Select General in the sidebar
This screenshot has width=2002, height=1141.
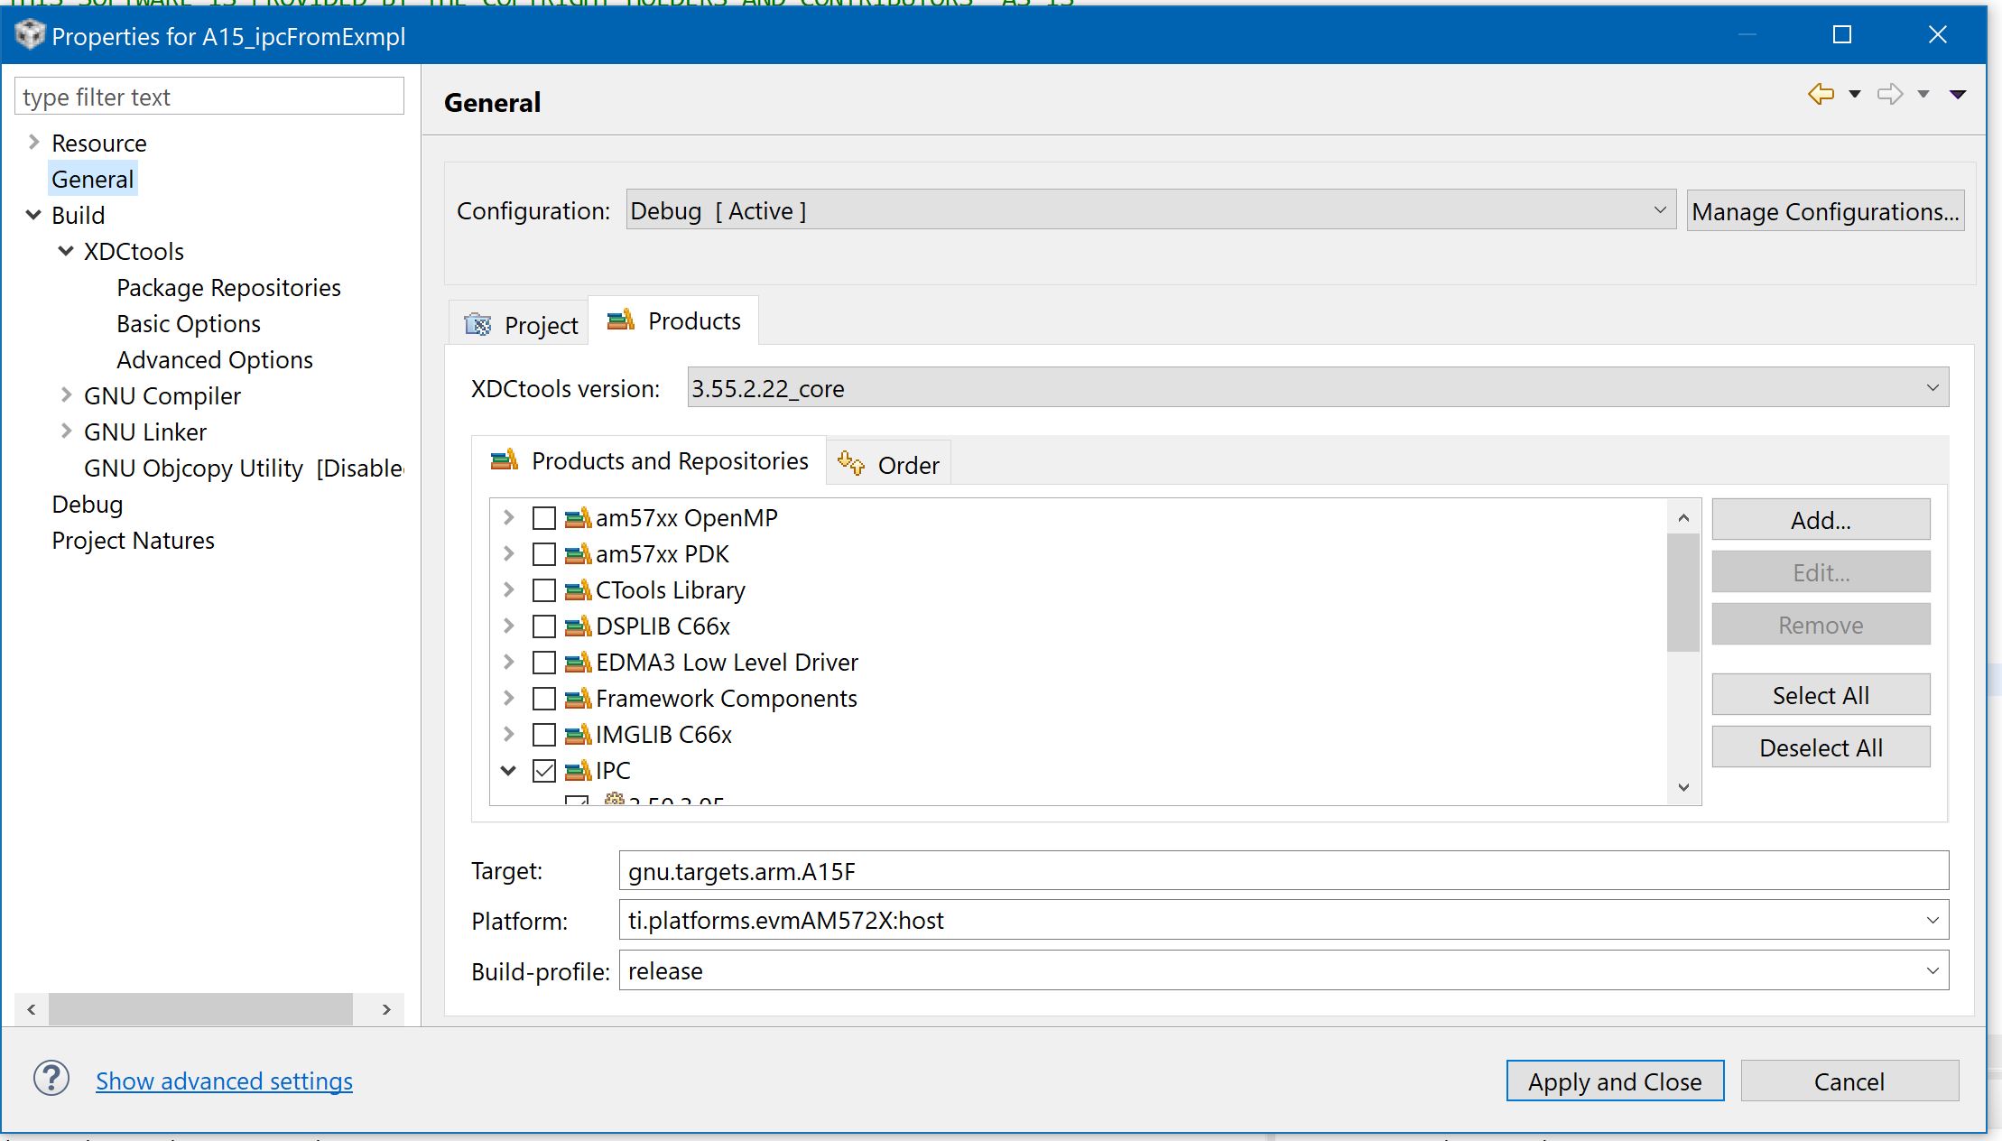coord(92,178)
